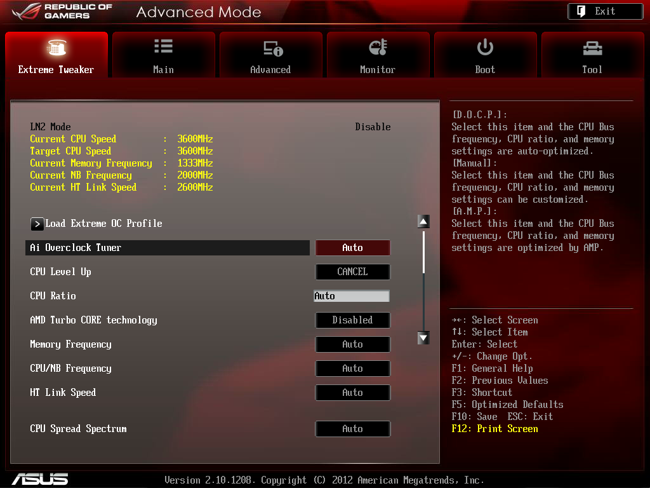Select the CPU Spread Spectrum label
The width and height of the screenshot is (650, 488).
(78, 429)
